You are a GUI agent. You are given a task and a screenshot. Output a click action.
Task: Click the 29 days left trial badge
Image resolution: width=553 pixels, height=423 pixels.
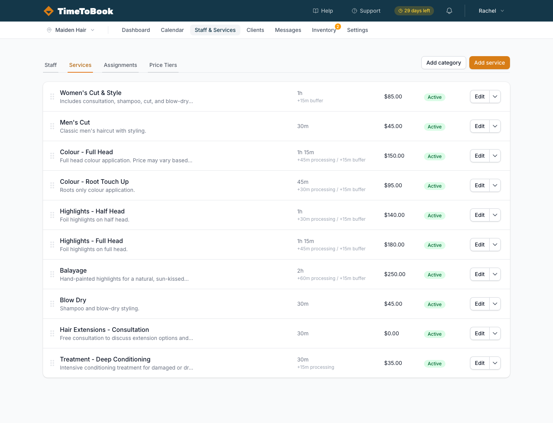414,11
